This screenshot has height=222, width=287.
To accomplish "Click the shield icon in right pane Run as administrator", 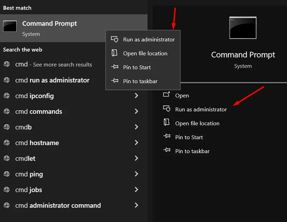I will tap(167, 109).
